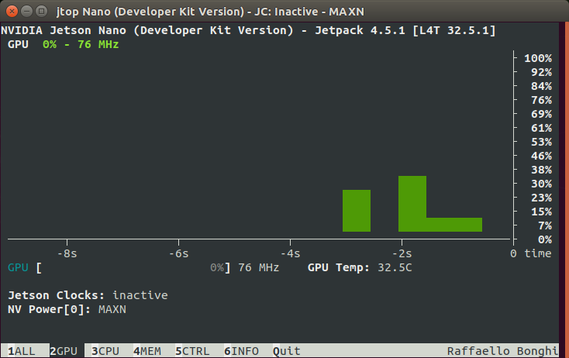
Task: Click the Raffaello Bonghi author text
Action: 502,351
